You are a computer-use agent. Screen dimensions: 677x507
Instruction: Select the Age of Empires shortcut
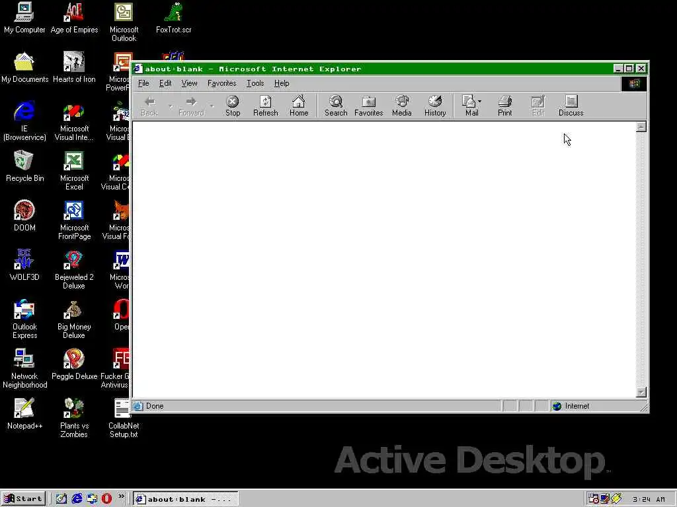[74, 18]
